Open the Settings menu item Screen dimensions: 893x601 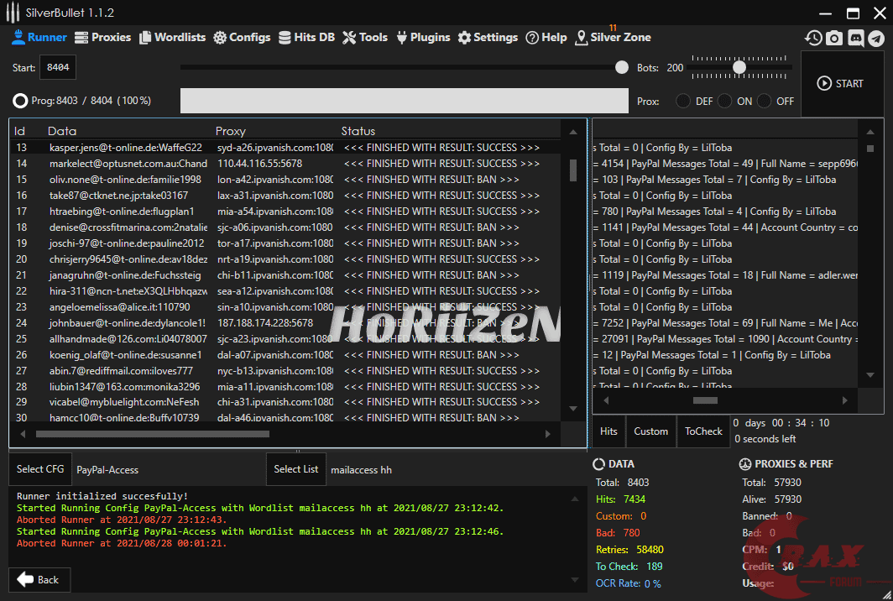click(488, 37)
